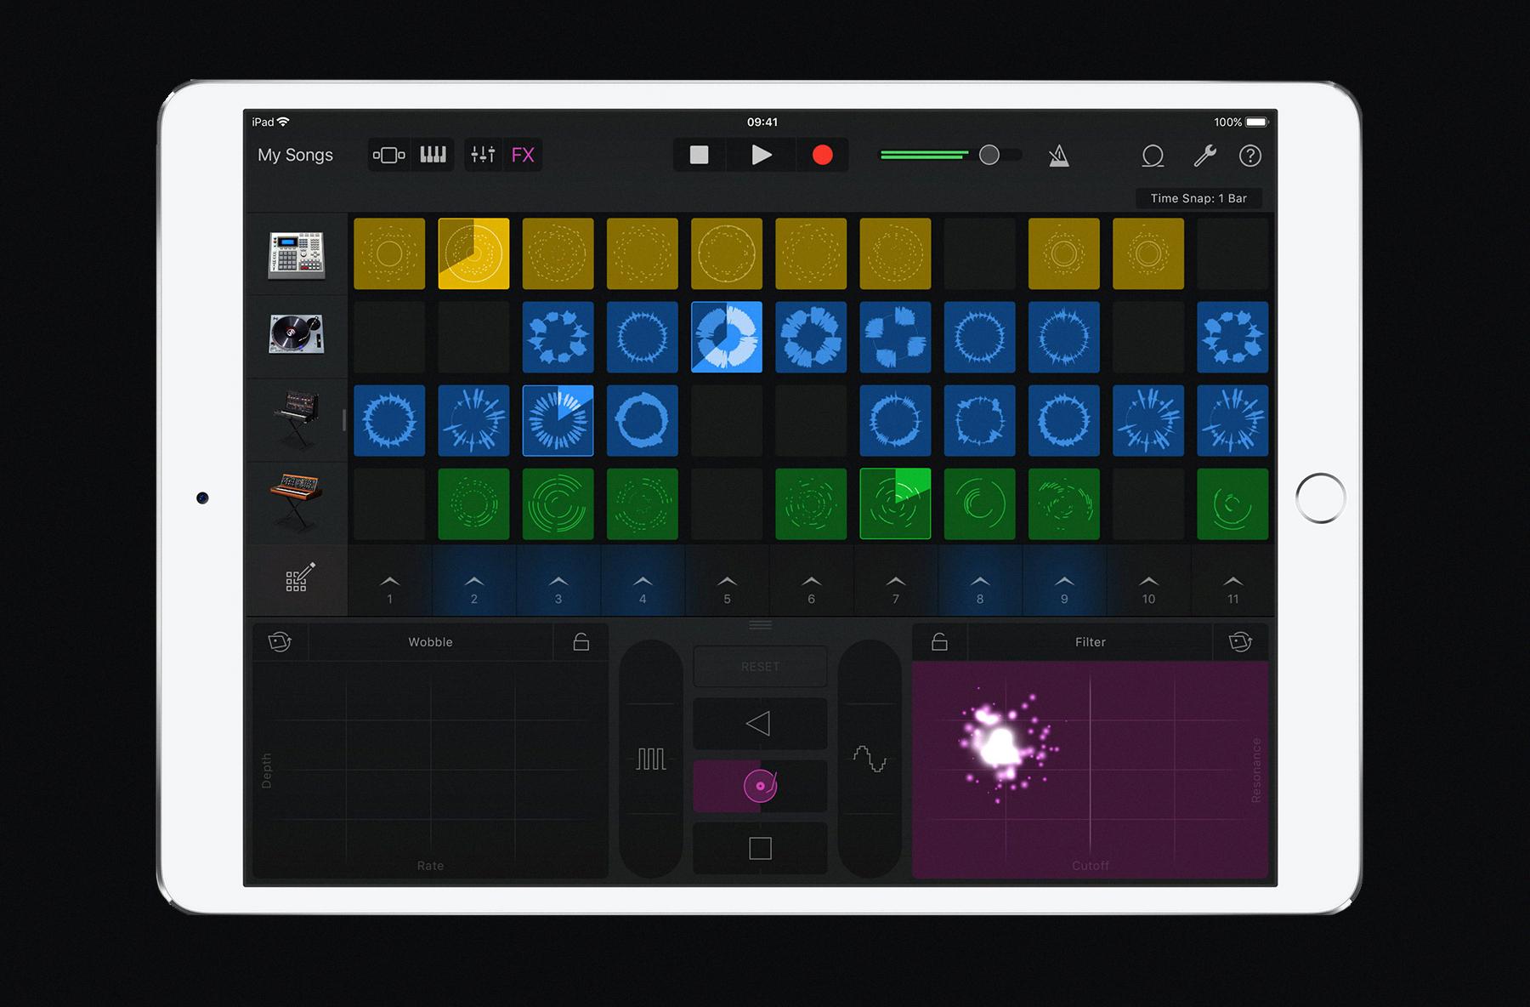Viewport: 1530px width, 1007px height.
Task: Open the wrench settings icon
Action: 1207,156
